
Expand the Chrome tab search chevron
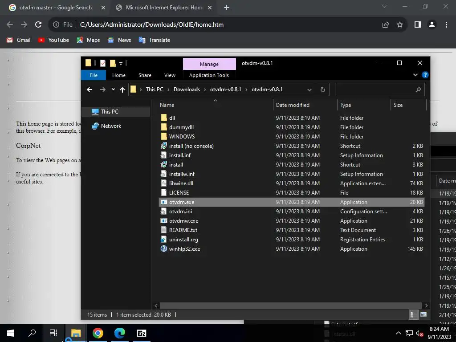coord(384,6)
